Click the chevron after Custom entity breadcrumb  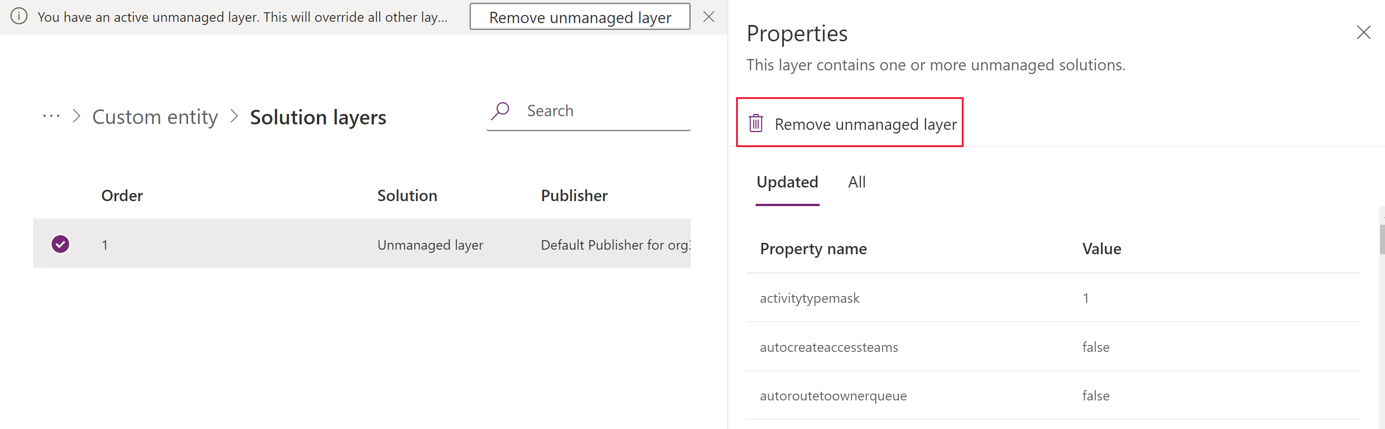point(234,116)
